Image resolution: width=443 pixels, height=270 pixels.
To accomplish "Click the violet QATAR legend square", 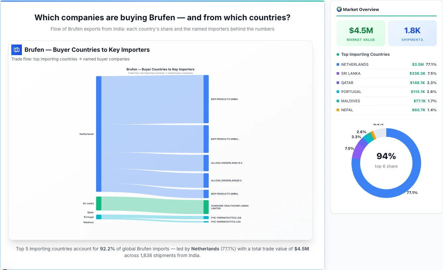I will (x=337, y=83).
